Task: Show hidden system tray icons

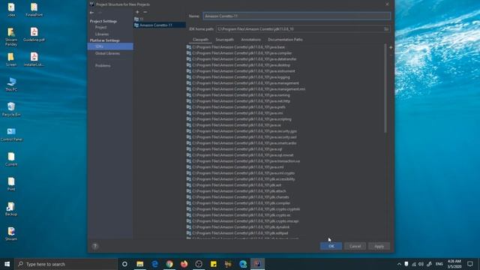Action: [399, 264]
